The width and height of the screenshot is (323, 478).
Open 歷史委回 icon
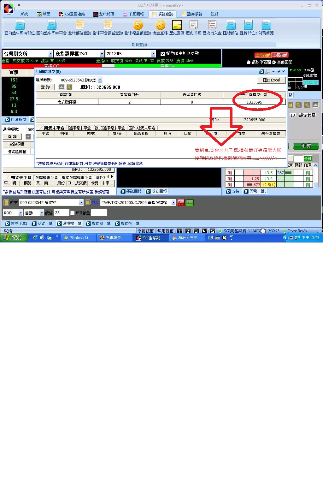(x=177, y=25)
